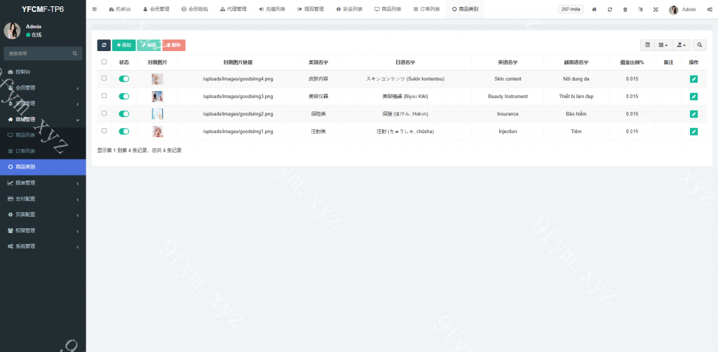The height and width of the screenshot is (352, 718).
Task: Switch to the 提现管理 top tab
Action: 311,9
